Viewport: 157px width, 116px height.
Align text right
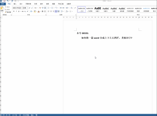coord(53,11)
